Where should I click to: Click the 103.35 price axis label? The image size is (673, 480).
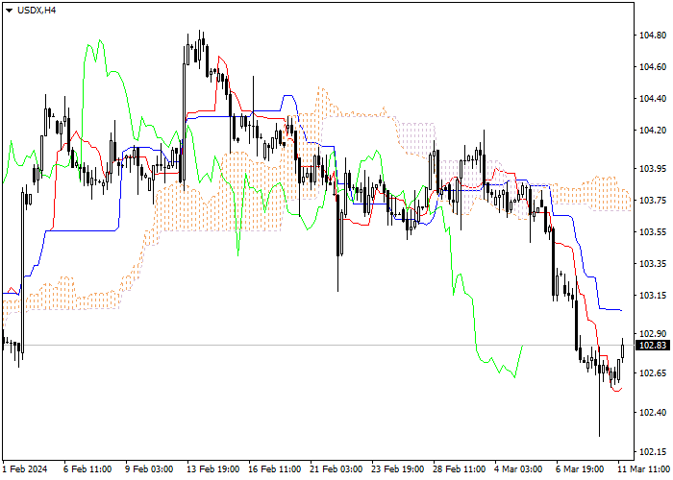(x=653, y=264)
